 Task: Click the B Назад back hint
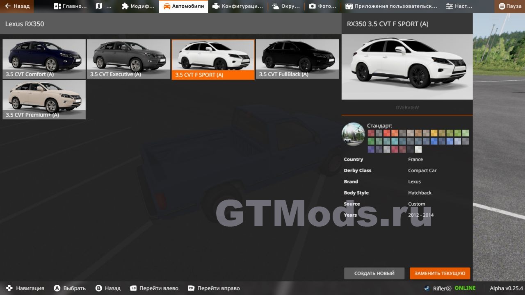108,288
